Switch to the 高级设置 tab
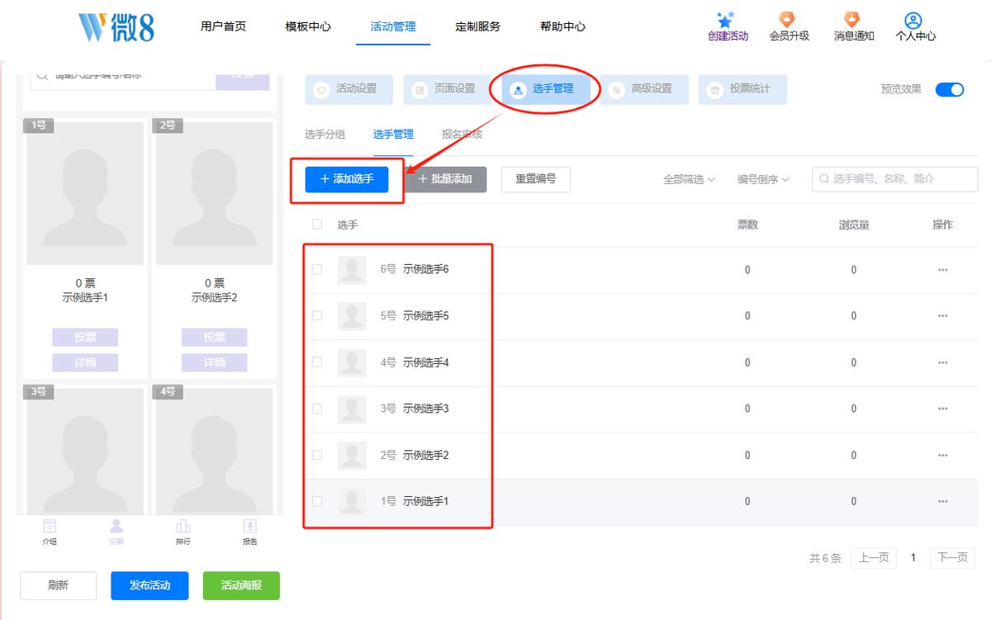This screenshot has height=620, width=991. [645, 89]
